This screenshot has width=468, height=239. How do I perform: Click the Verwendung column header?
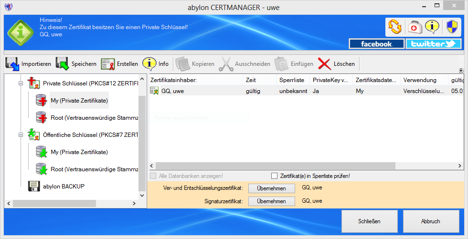[424, 80]
